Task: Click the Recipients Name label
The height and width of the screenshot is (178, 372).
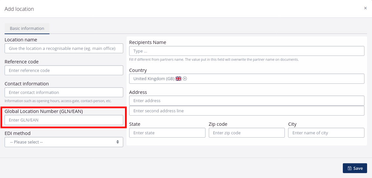Action: pyautogui.click(x=147, y=42)
